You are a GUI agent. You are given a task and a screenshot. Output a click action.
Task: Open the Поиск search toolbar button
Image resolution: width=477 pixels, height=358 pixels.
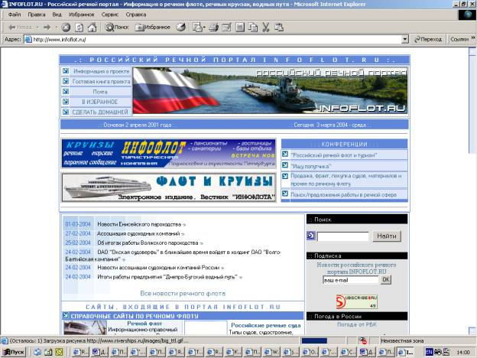117,28
